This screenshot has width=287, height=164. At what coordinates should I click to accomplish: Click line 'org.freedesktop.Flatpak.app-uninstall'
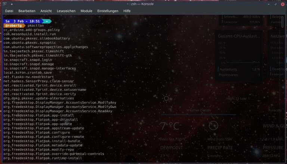(x=41, y=120)
